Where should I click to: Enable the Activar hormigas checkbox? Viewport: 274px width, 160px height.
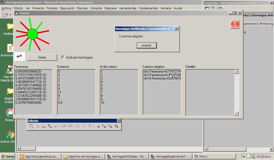[63, 57]
